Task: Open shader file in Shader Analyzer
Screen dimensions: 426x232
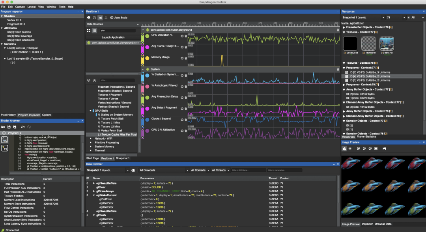Action: [3, 127]
